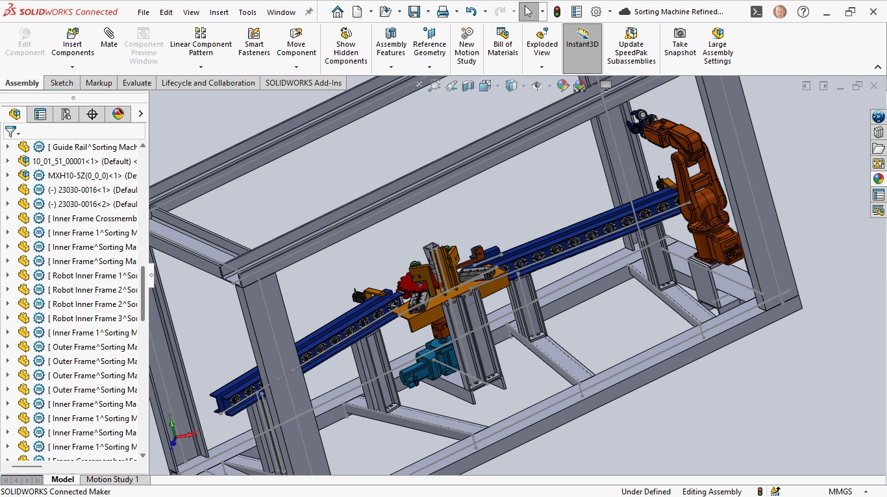Click the Under Defined status text
The image size is (887, 497).
click(646, 492)
